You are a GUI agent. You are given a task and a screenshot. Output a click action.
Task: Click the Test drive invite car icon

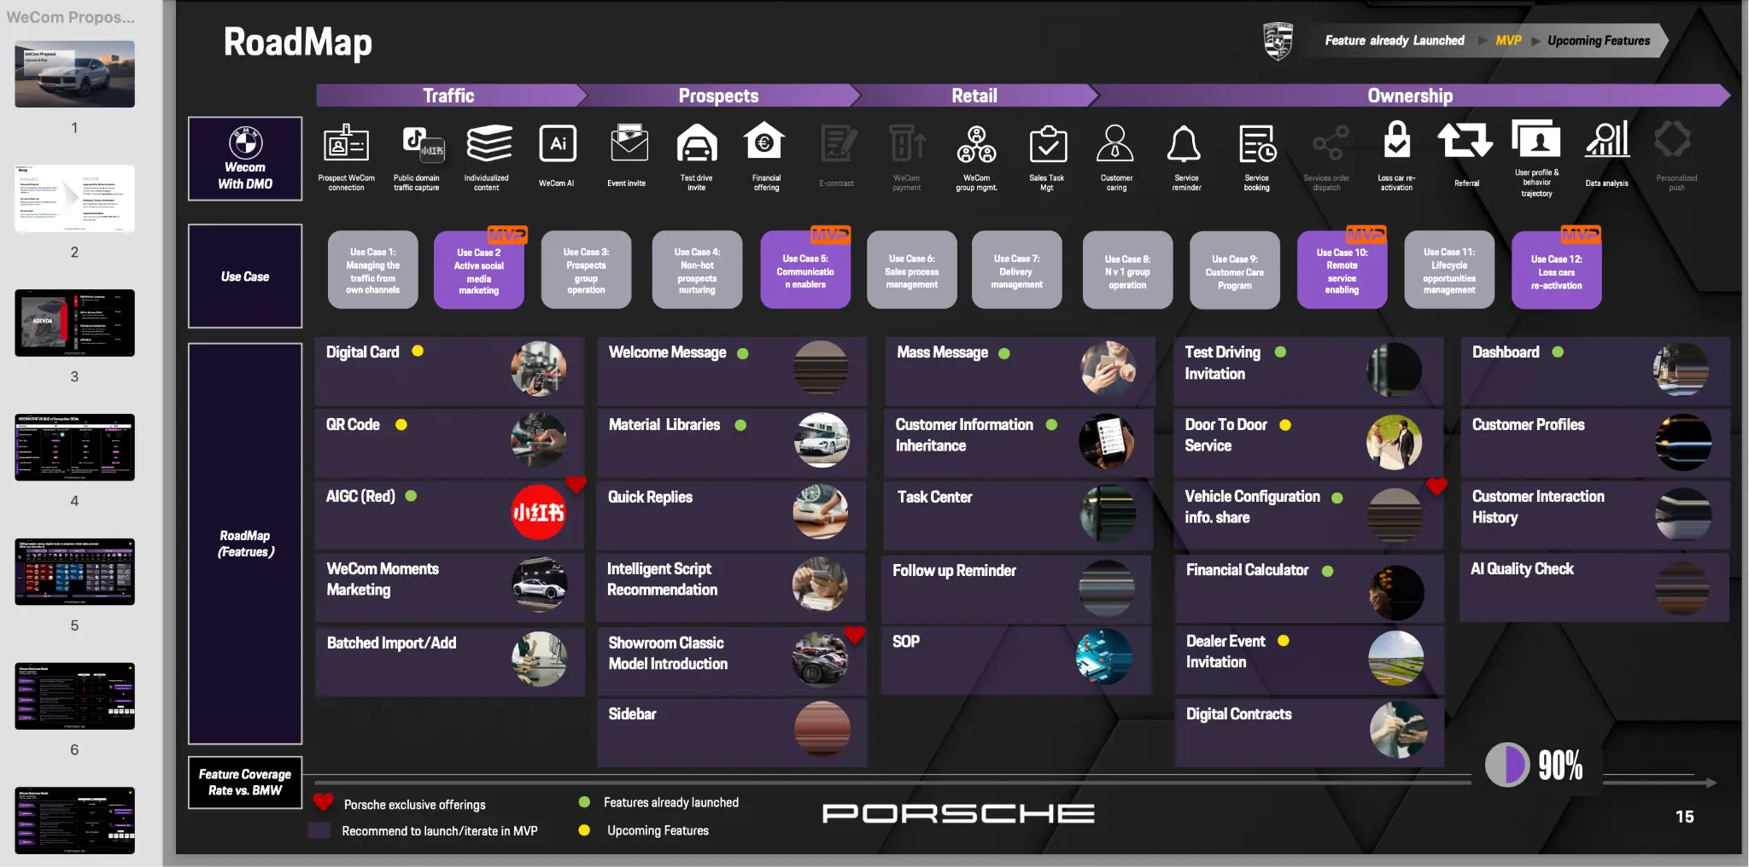[697, 143]
